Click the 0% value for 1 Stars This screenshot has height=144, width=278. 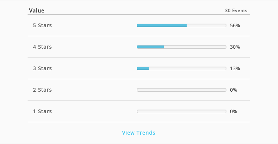click(234, 111)
